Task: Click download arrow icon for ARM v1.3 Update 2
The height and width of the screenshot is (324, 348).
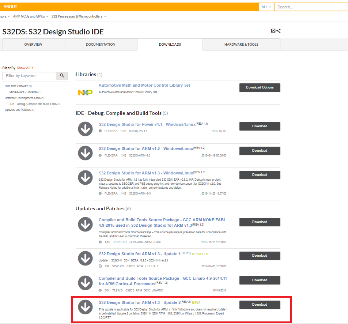Action: tap(85, 307)
